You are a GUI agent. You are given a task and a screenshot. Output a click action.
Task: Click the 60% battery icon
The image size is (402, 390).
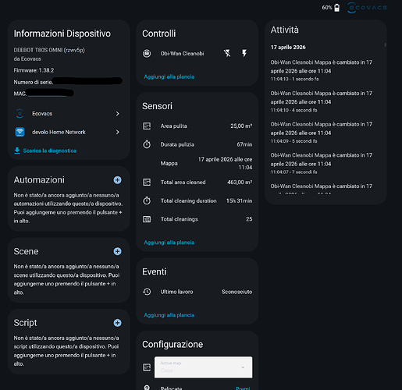tap(336, 8)
